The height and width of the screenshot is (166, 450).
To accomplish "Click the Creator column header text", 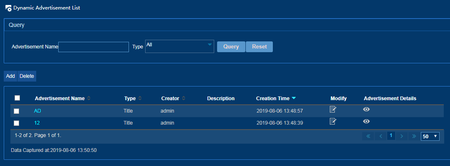I will tap(170, 98).
